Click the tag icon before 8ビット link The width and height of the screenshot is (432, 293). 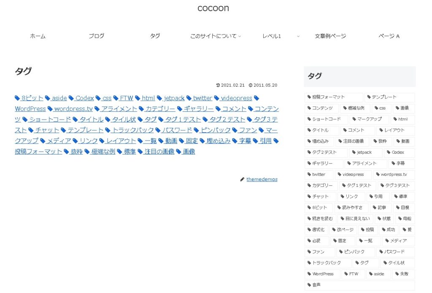(x=17, y=98)
